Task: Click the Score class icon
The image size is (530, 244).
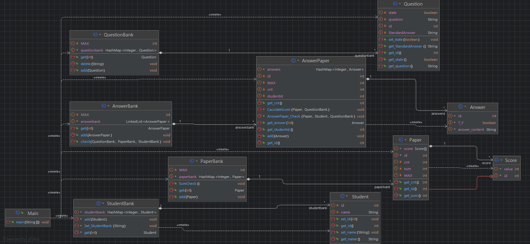Action: (497, 160)
